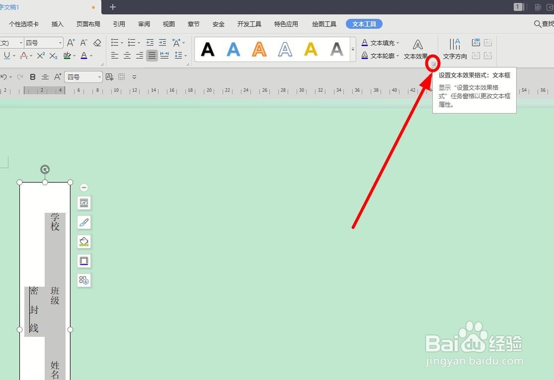Image resolution: width=554 pixels, height=380 pixels.
Task: Click the redo icon
Action: point(20,77)
